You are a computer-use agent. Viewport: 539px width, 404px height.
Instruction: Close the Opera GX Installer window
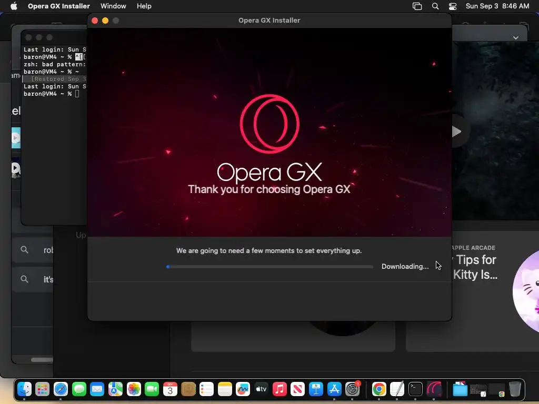coord(95,21)
